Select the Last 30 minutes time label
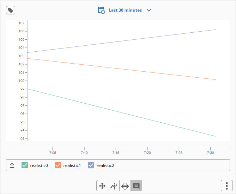The width and height of the screenshot is (236, 194). coord(125,10)
